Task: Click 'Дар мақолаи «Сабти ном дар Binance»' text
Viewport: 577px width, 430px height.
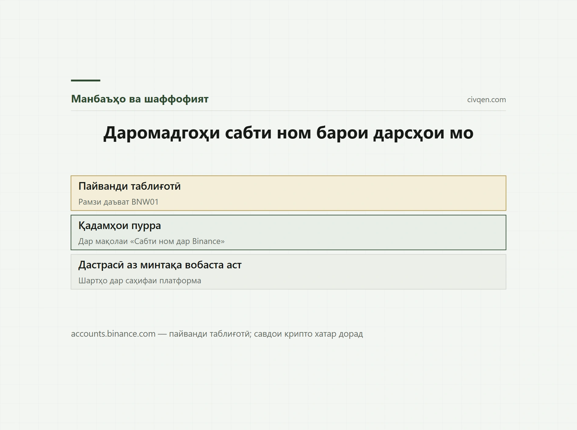Action: pos(151,241)
